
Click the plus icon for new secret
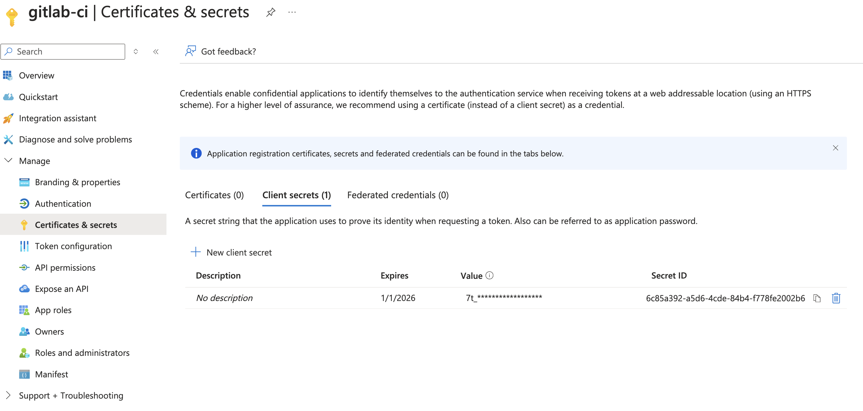tap(196, 252)
